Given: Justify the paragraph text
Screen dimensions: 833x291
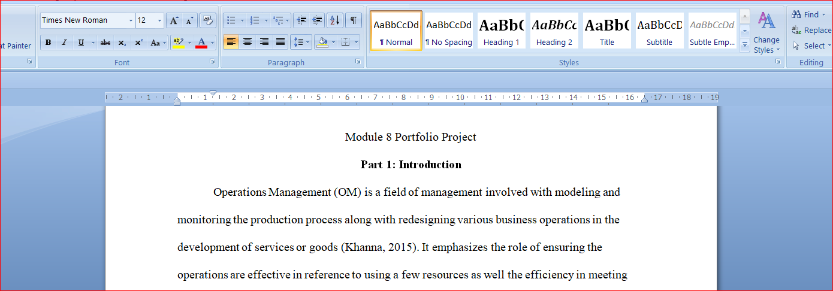Looking at the screenshot, I should 280,43.
